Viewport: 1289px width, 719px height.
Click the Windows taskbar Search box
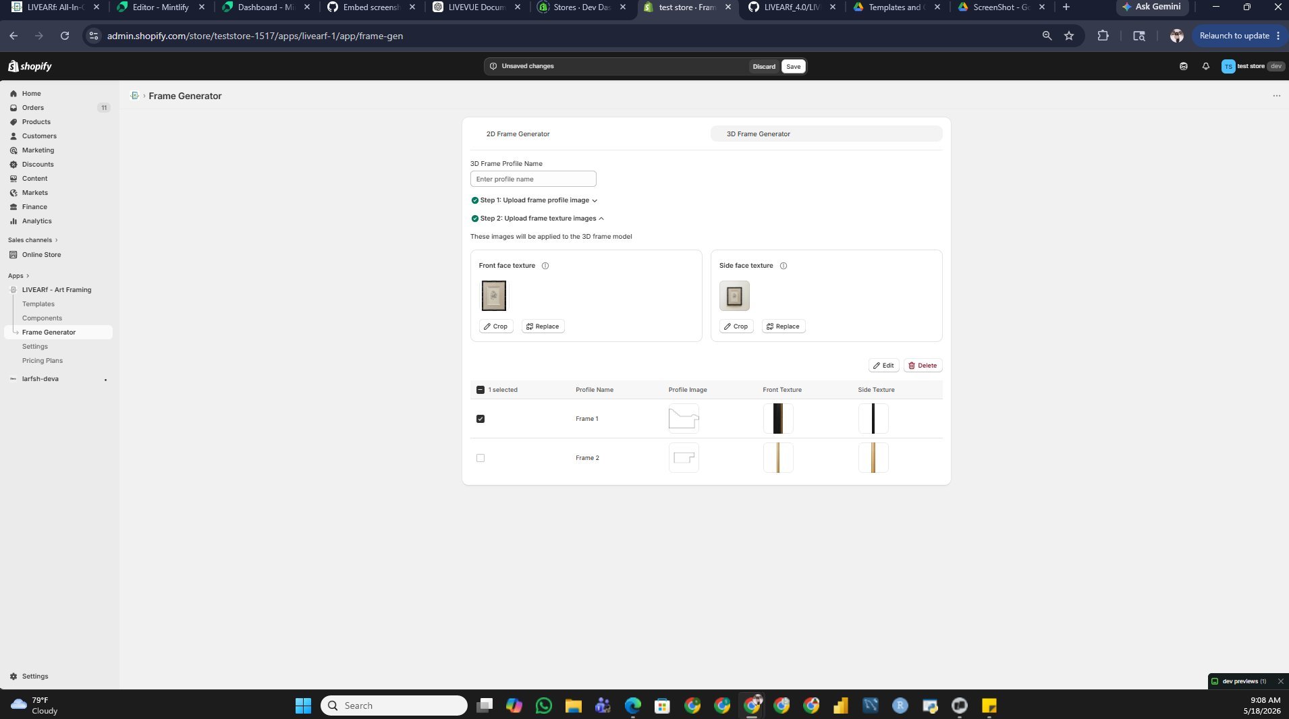[394, 706]
